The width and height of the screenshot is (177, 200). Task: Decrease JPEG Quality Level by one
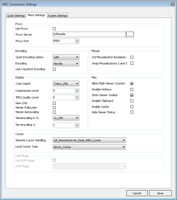pos(77,98)
